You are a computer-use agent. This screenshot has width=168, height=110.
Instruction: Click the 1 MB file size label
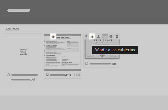pyautogui.click(x=77, y=75)
